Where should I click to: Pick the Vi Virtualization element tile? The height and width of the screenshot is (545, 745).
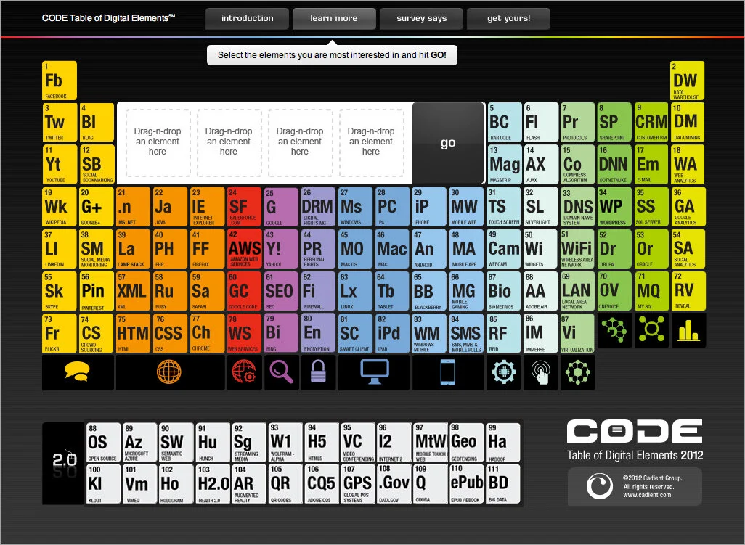pos(577,333)
